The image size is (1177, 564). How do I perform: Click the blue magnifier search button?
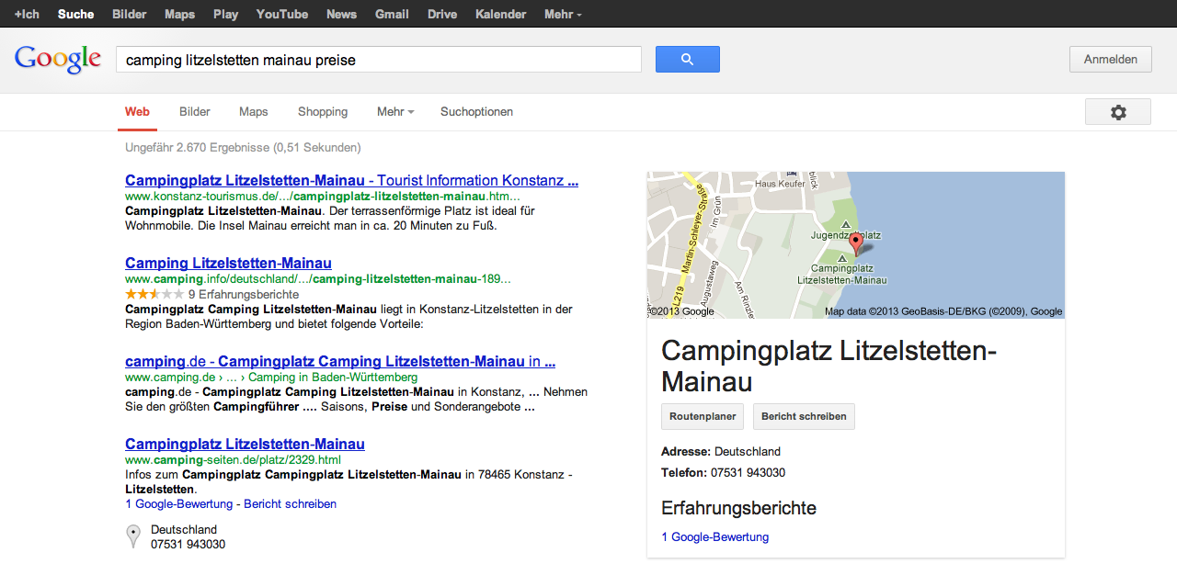[687, 60]
